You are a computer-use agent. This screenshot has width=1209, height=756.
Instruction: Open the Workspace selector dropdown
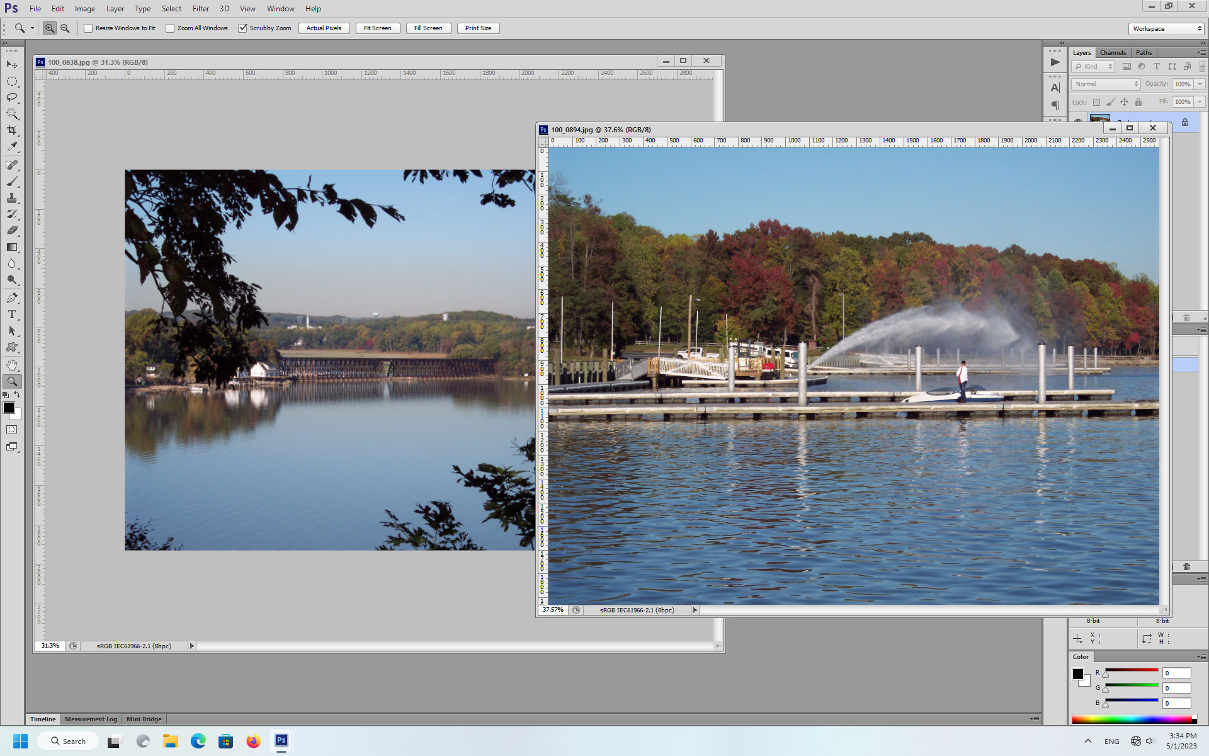click(x=1165, y=28)
